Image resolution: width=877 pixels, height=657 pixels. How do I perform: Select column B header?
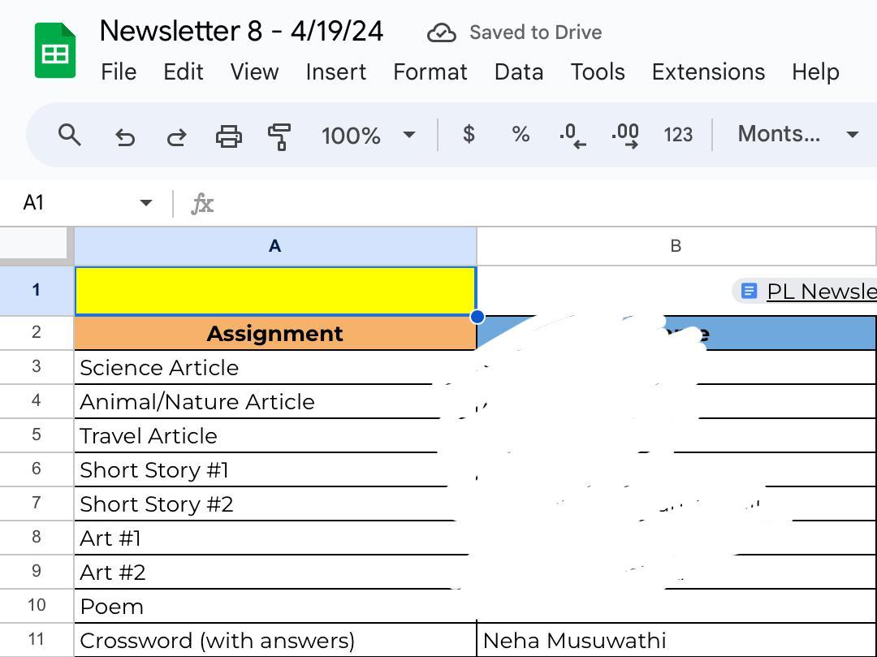point(676,245)
